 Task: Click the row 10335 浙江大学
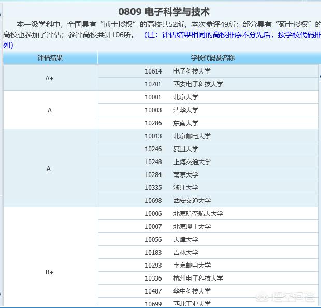(208, 188)
